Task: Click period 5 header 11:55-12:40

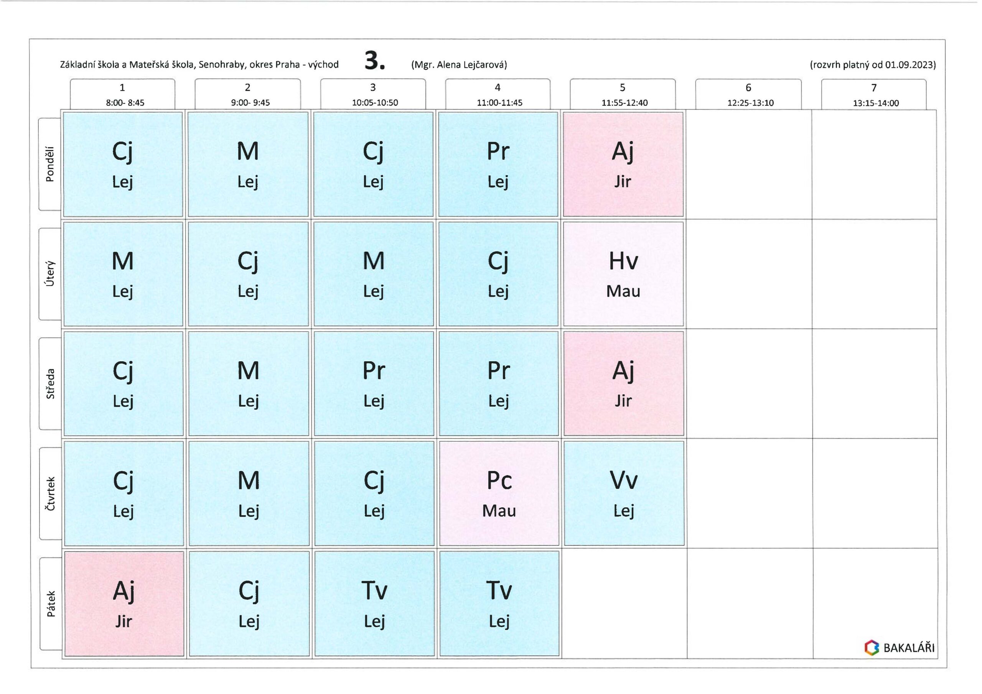Action: tap(623, 94)
